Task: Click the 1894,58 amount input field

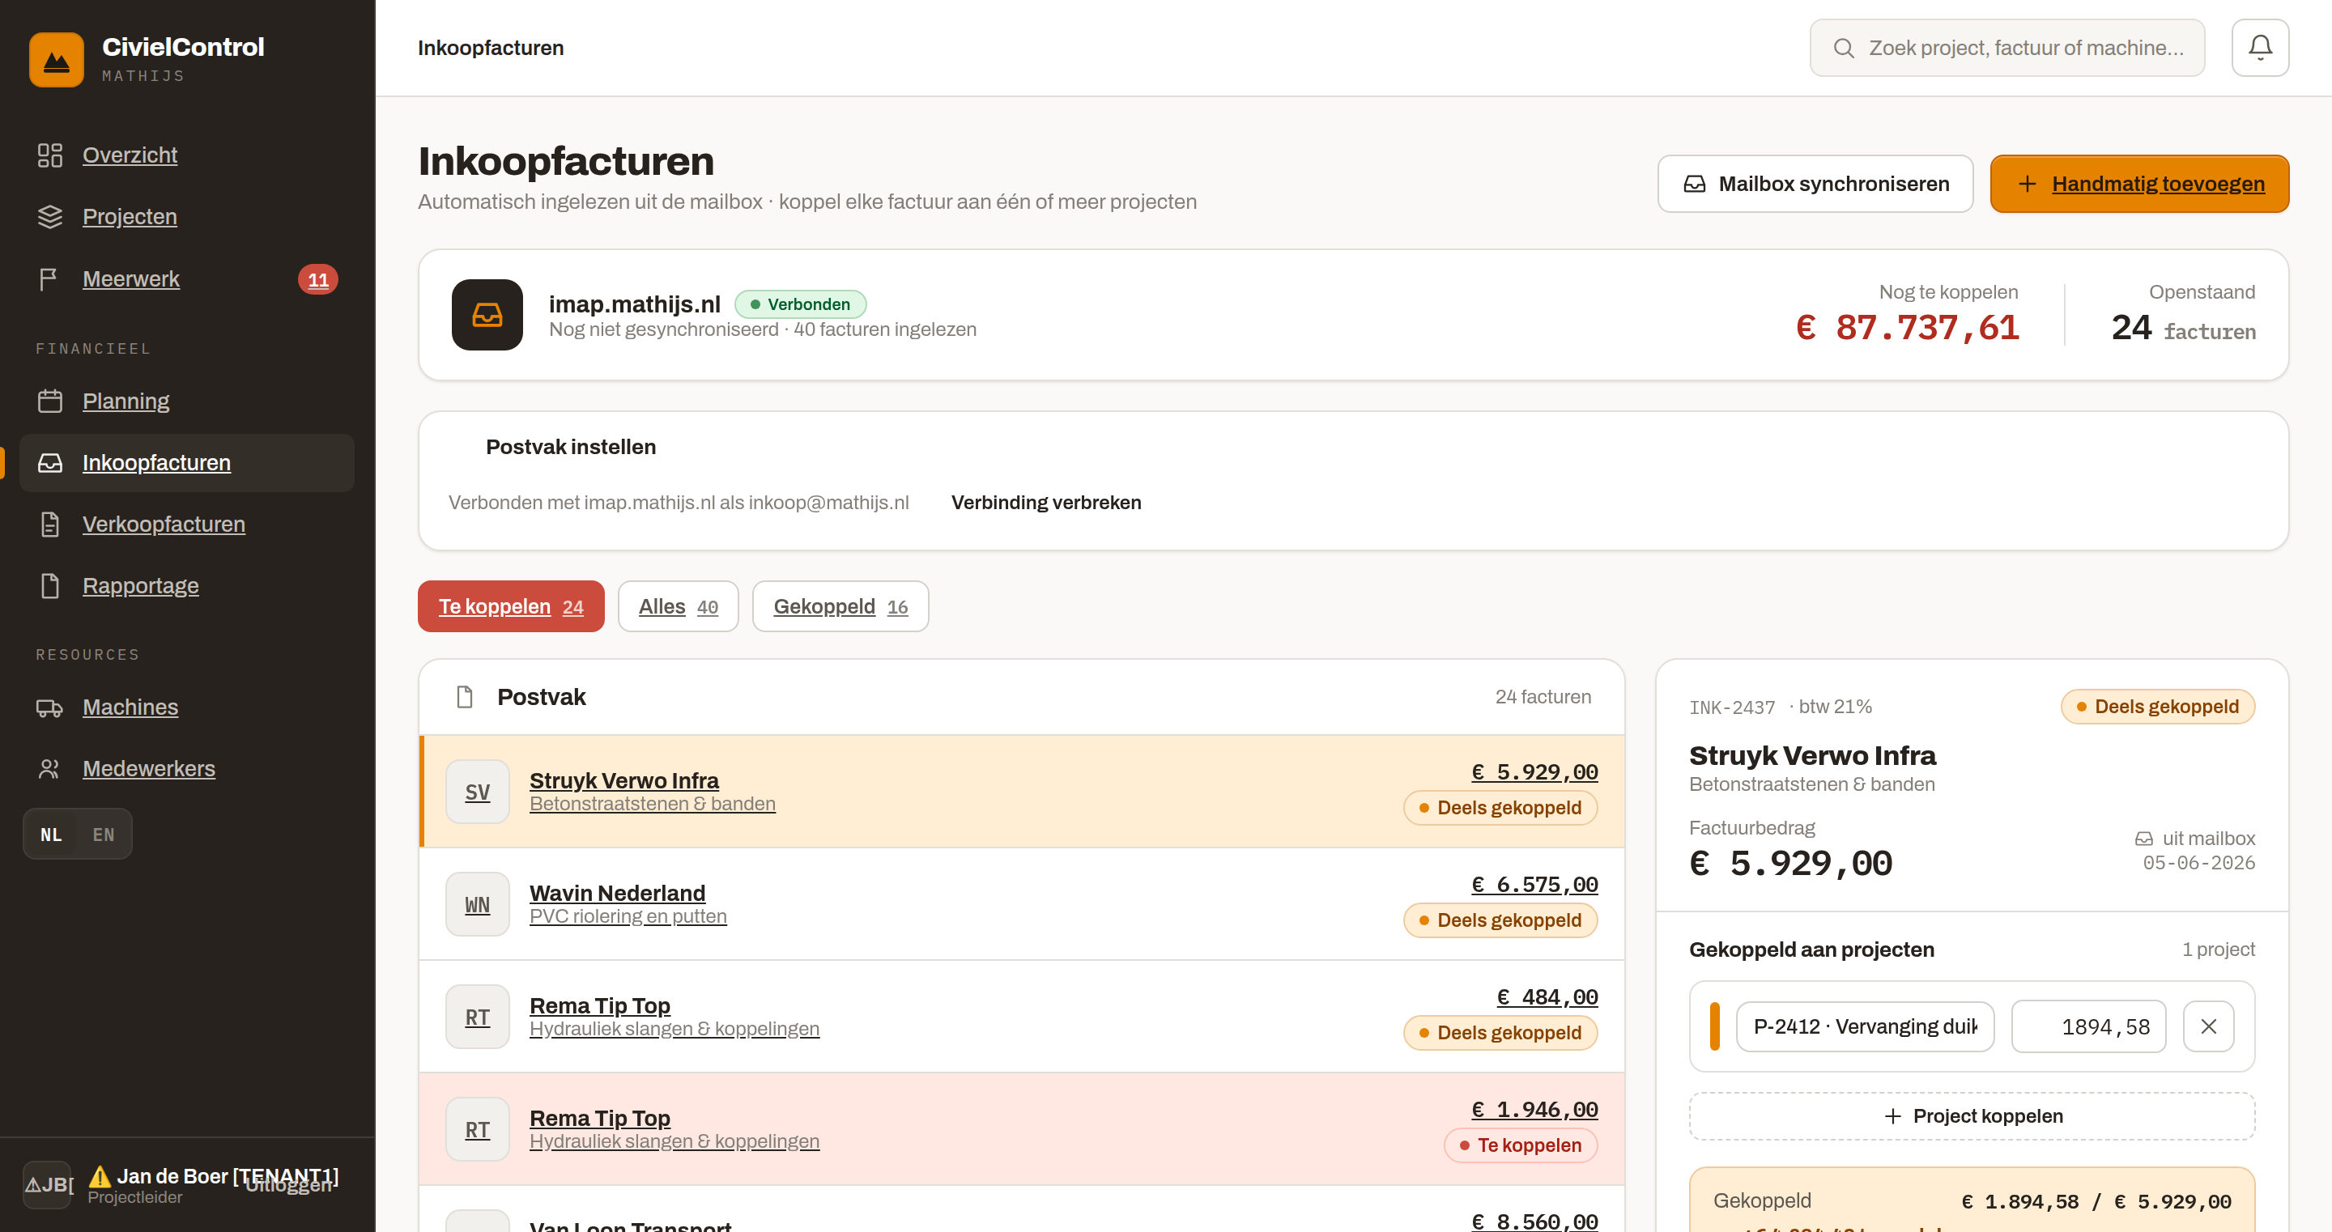Action: tap(2088, 1026)
